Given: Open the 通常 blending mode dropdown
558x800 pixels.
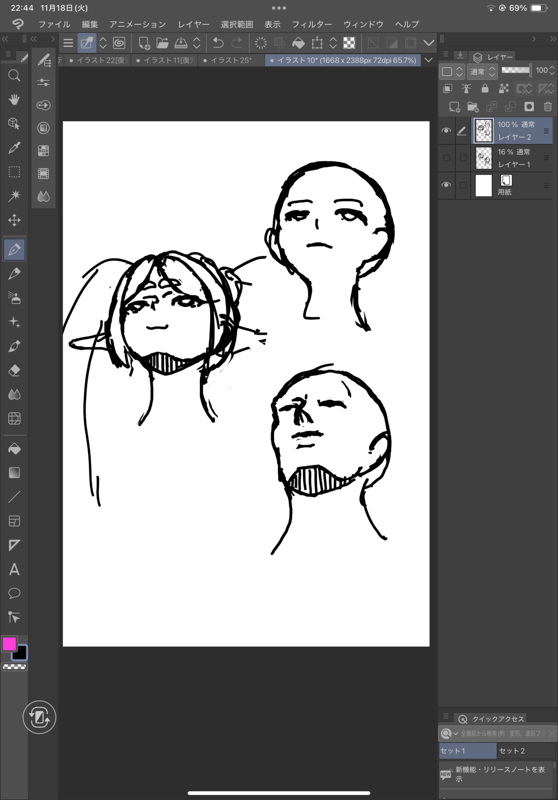Looking at the screenshot, I should (x=482, y=72).
